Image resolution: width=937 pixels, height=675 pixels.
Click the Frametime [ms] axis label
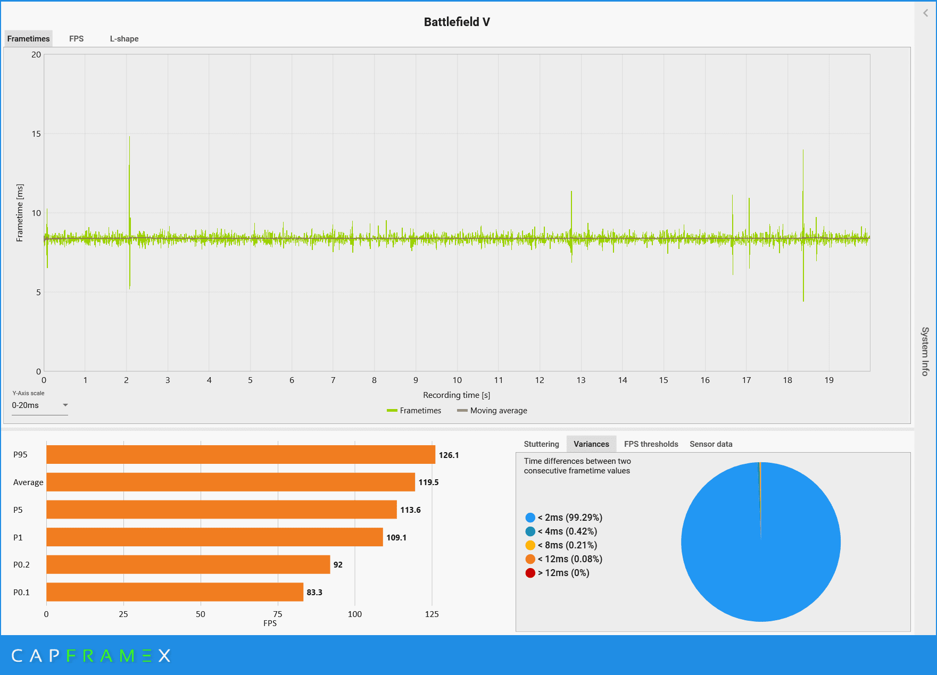point(20,213)
